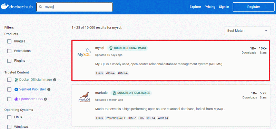The height and width of the screenshot is (129, 276).
Task: Click the mariadb 'Updated a month ago' text
Action: pyautogui.click(x=109, y=100)
